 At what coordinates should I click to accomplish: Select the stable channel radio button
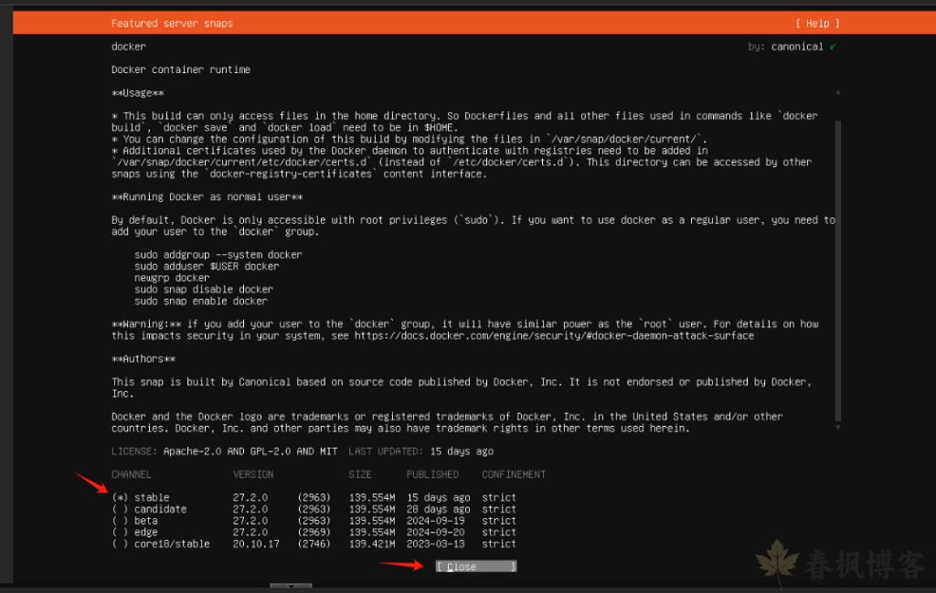[x=120, y=498]
